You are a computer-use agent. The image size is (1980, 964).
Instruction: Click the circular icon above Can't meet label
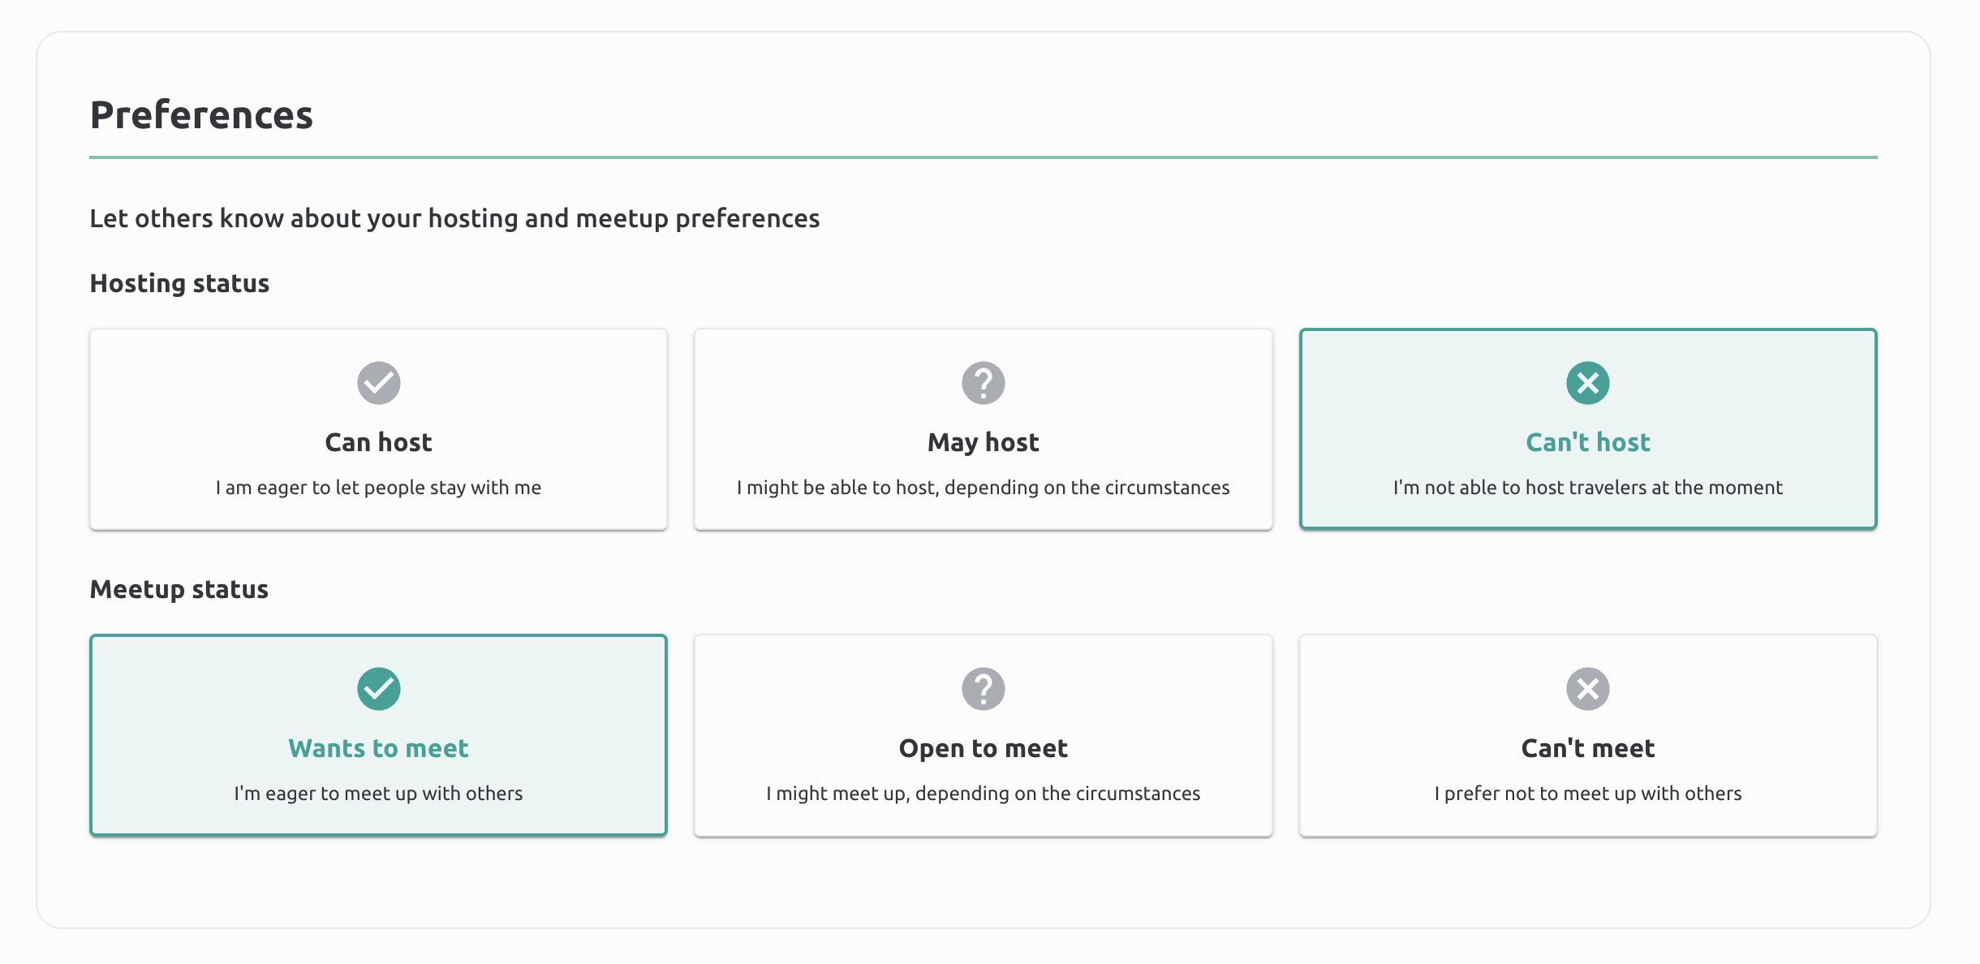1588,689
